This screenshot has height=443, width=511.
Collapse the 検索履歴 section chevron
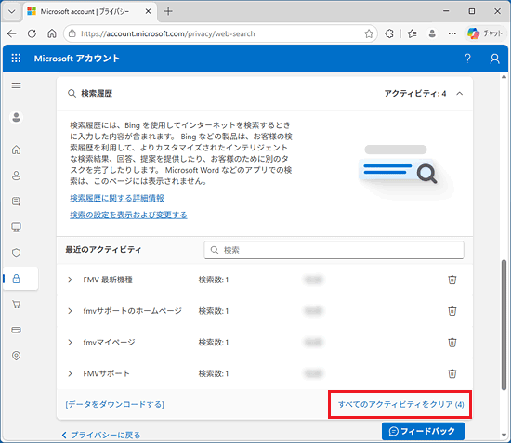[x=460, y=94]
